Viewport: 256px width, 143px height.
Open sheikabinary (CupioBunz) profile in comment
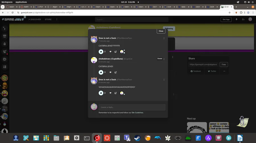click(x=111, y=59)
